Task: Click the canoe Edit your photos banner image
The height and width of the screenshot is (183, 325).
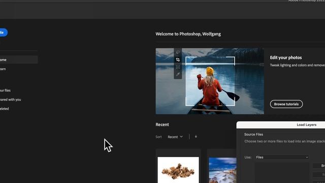Action: [x=210, y=81]
